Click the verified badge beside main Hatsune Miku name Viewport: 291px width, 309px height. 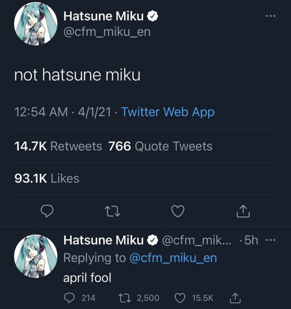153,17
